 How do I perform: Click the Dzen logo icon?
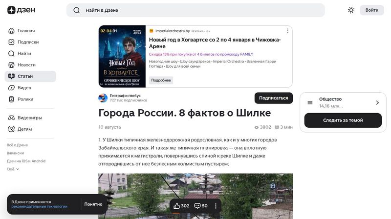pos(11,10)
